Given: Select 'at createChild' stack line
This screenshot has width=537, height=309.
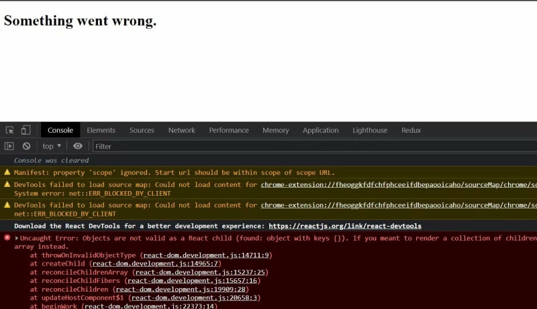Looking at the screenshot, I should point(126,263).
